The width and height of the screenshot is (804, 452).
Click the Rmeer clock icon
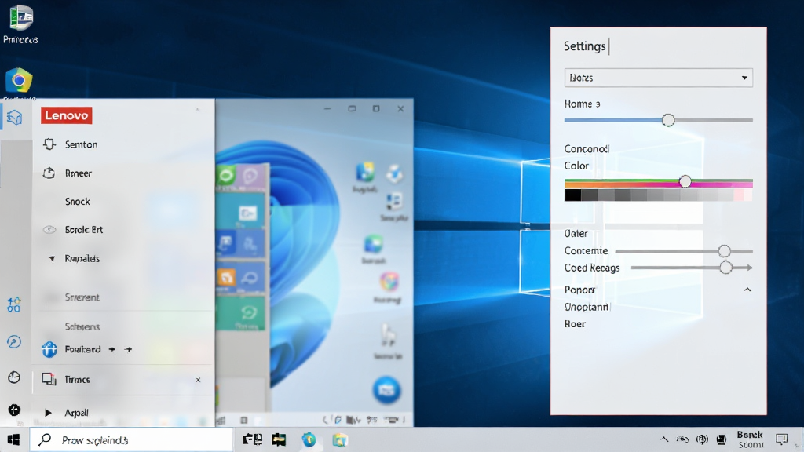pyautogui.click(x=49, y=173)
